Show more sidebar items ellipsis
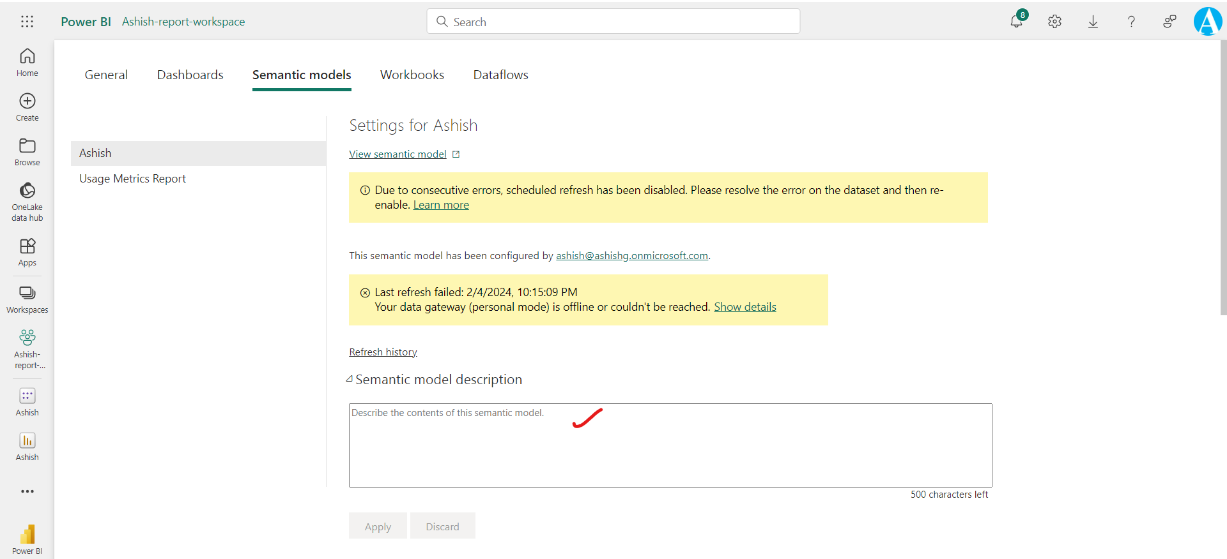This screenshot has height=559, width=1227. tap(27, 491)
